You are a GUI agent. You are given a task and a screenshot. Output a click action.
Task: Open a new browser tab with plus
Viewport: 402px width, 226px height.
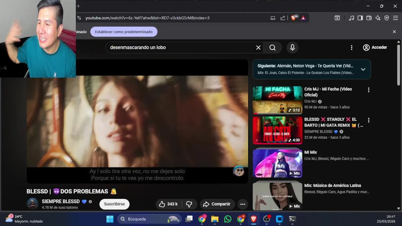coord(78,6)
